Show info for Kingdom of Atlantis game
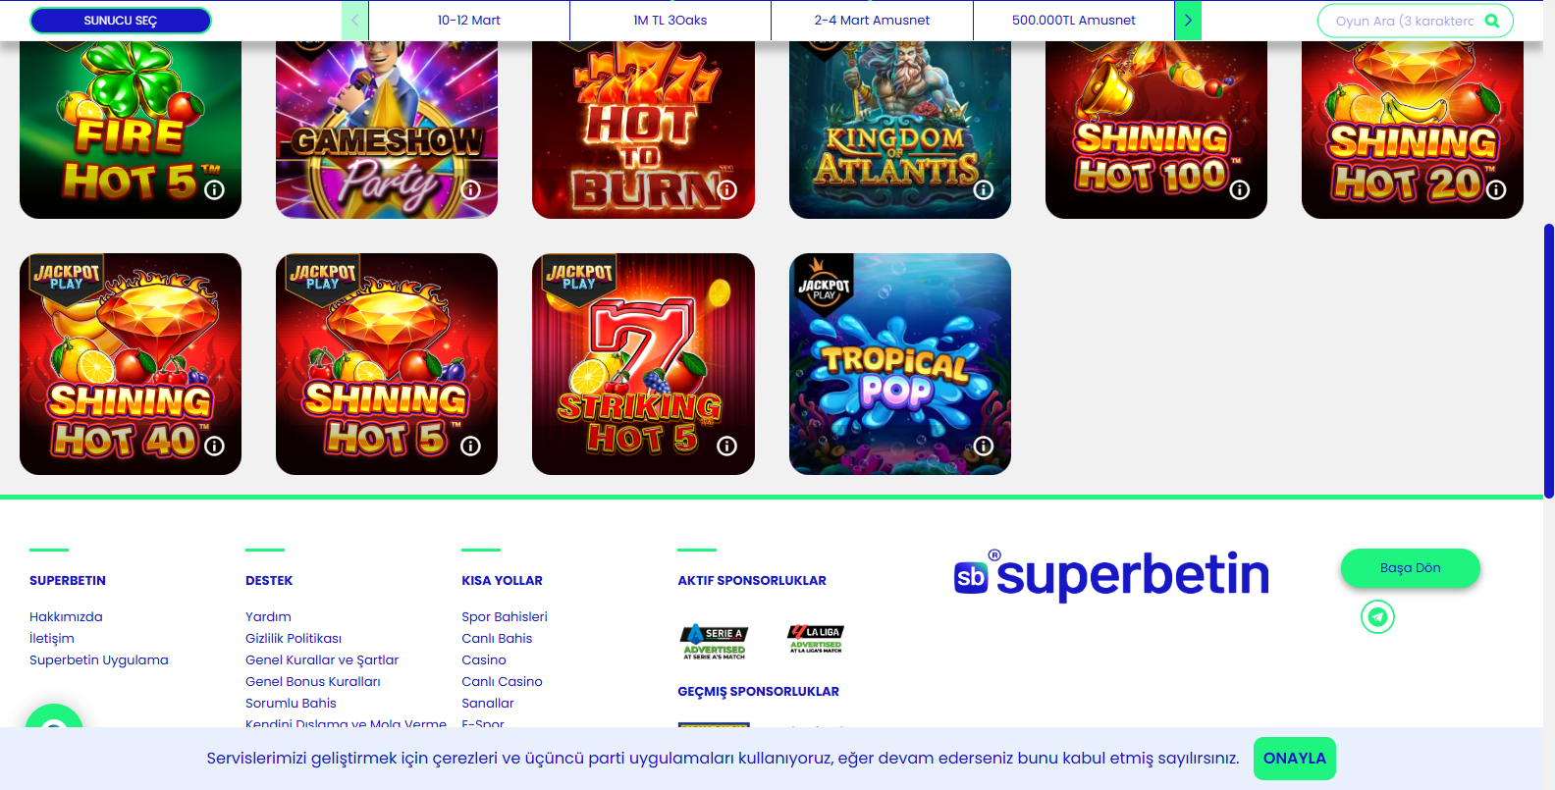The image size is (1555, 790). tap(984, 190)
